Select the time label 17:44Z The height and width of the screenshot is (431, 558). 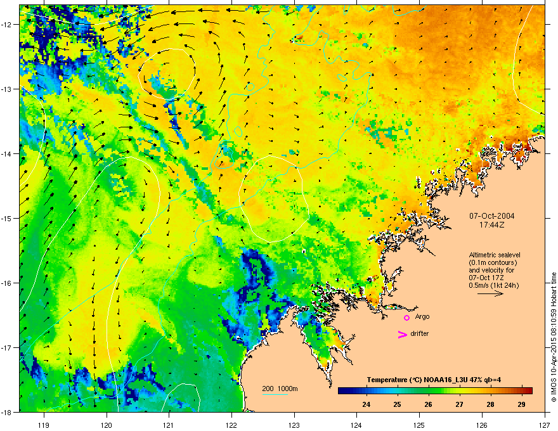point(491,225)
